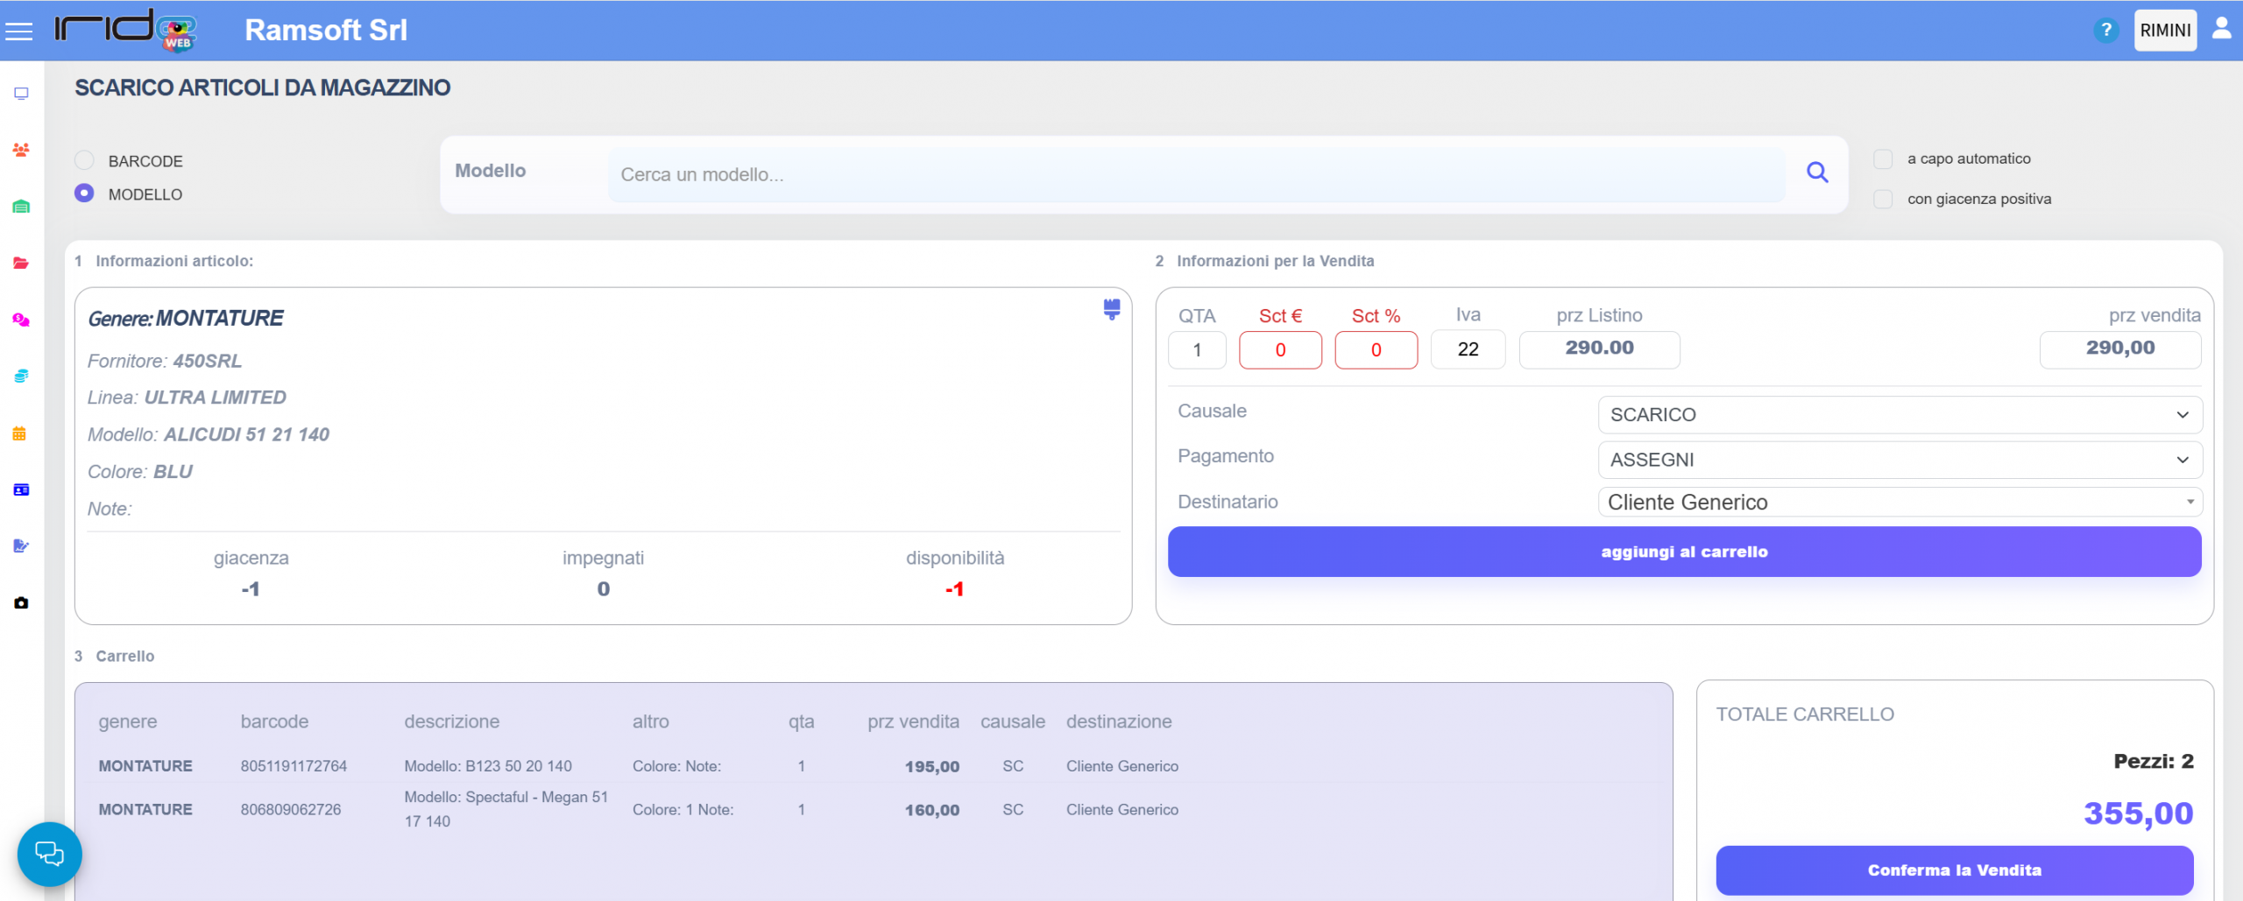Click the magnifying glass search icon

click(x=1817, y=172)
